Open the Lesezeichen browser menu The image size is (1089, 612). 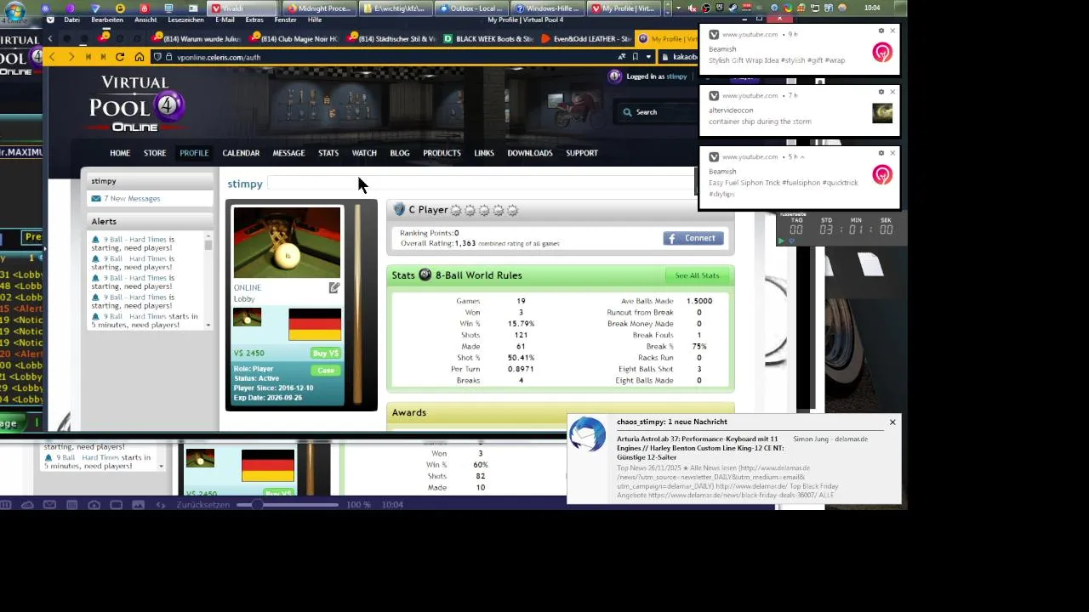click(186, 20)
